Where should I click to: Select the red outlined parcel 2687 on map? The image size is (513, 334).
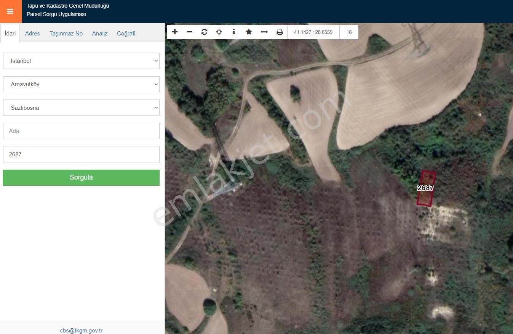point(427,188)
